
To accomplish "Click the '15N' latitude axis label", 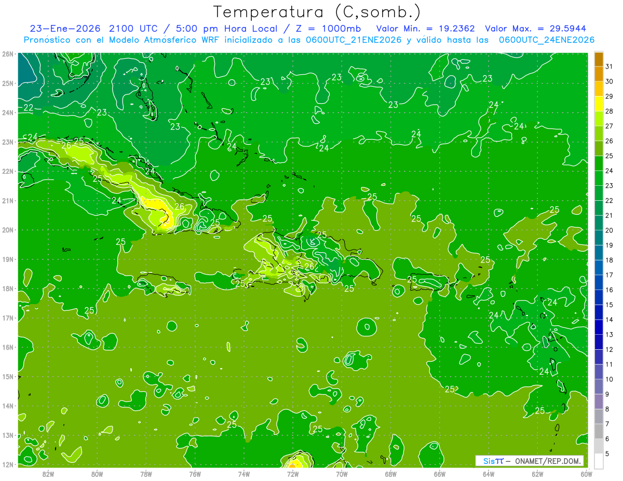I will [7, 376].
